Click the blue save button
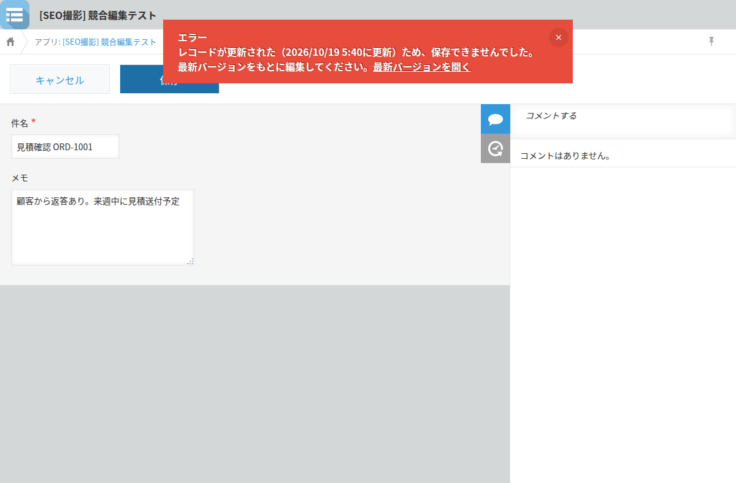736x483 pixels. click(169, 79)
